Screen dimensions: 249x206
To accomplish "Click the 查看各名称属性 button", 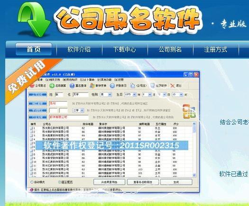I will (143, 182).
